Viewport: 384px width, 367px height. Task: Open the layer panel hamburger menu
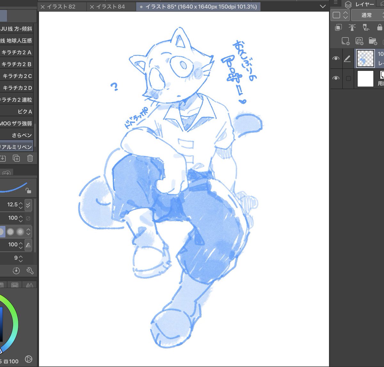point(336,2)
